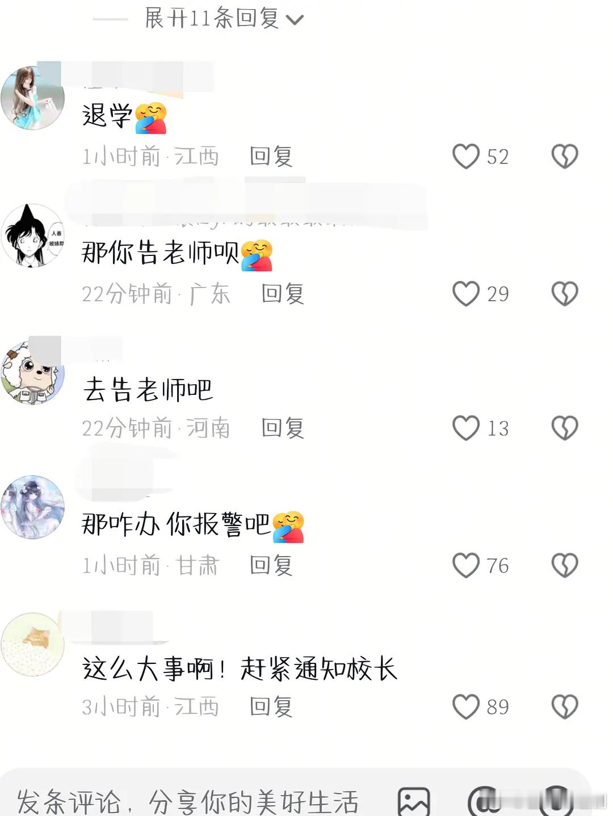
Task: Tap broken heart on 那你告老师呗 comment
Action: tap(565, 293)
